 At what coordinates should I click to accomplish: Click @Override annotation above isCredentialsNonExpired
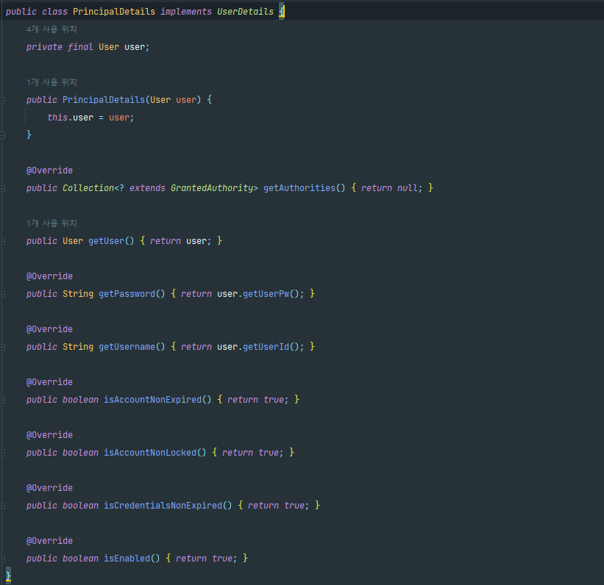click(x=49, y=488)
